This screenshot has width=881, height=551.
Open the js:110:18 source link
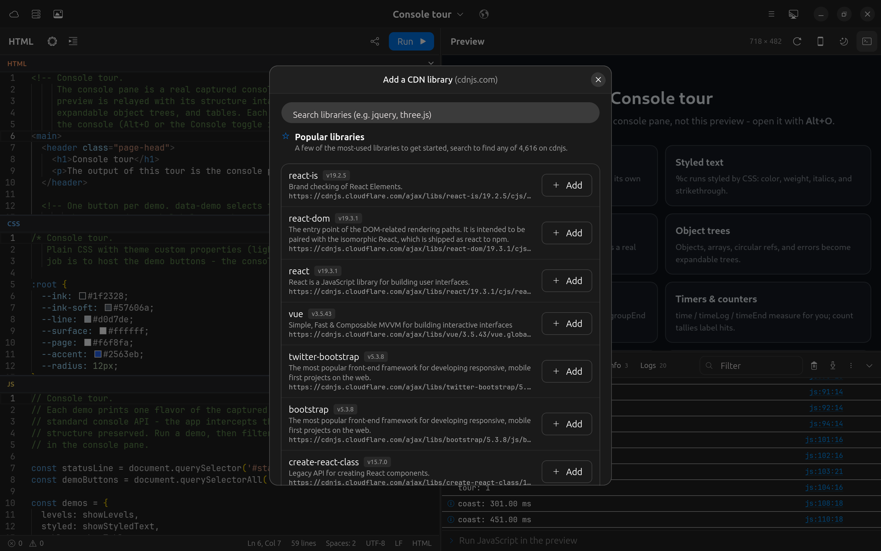pos(823,519)
